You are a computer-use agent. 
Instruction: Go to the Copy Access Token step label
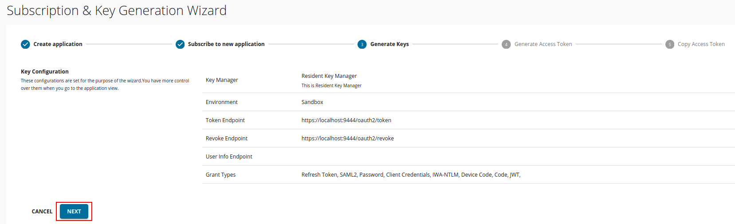pyautogui.click(x=701, y=44)
